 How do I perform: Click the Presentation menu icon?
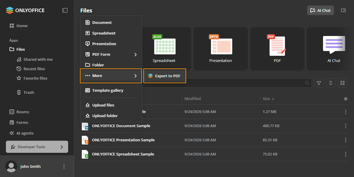coord(87,44)
